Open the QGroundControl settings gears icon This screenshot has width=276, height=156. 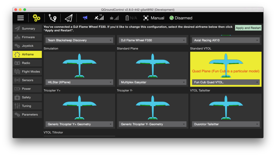[36, 18]
